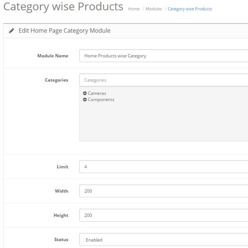Click Category wise Products breadcrumb link

[189, 9]
